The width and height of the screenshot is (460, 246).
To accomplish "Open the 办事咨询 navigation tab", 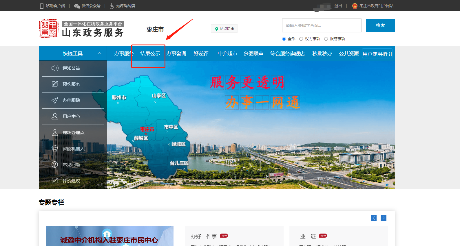I will [176, 53].
